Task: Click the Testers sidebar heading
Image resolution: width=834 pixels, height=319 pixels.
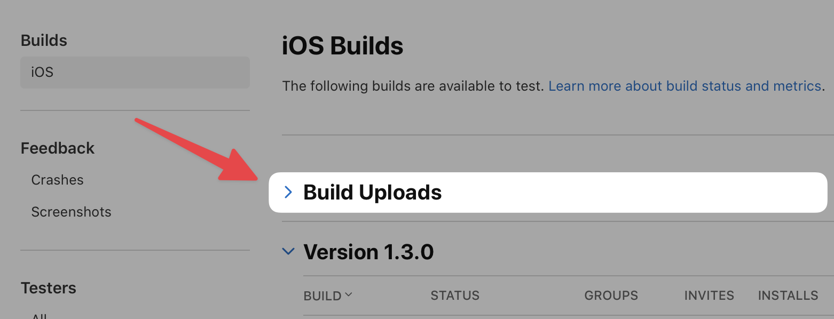Action: tap(49, 288)
